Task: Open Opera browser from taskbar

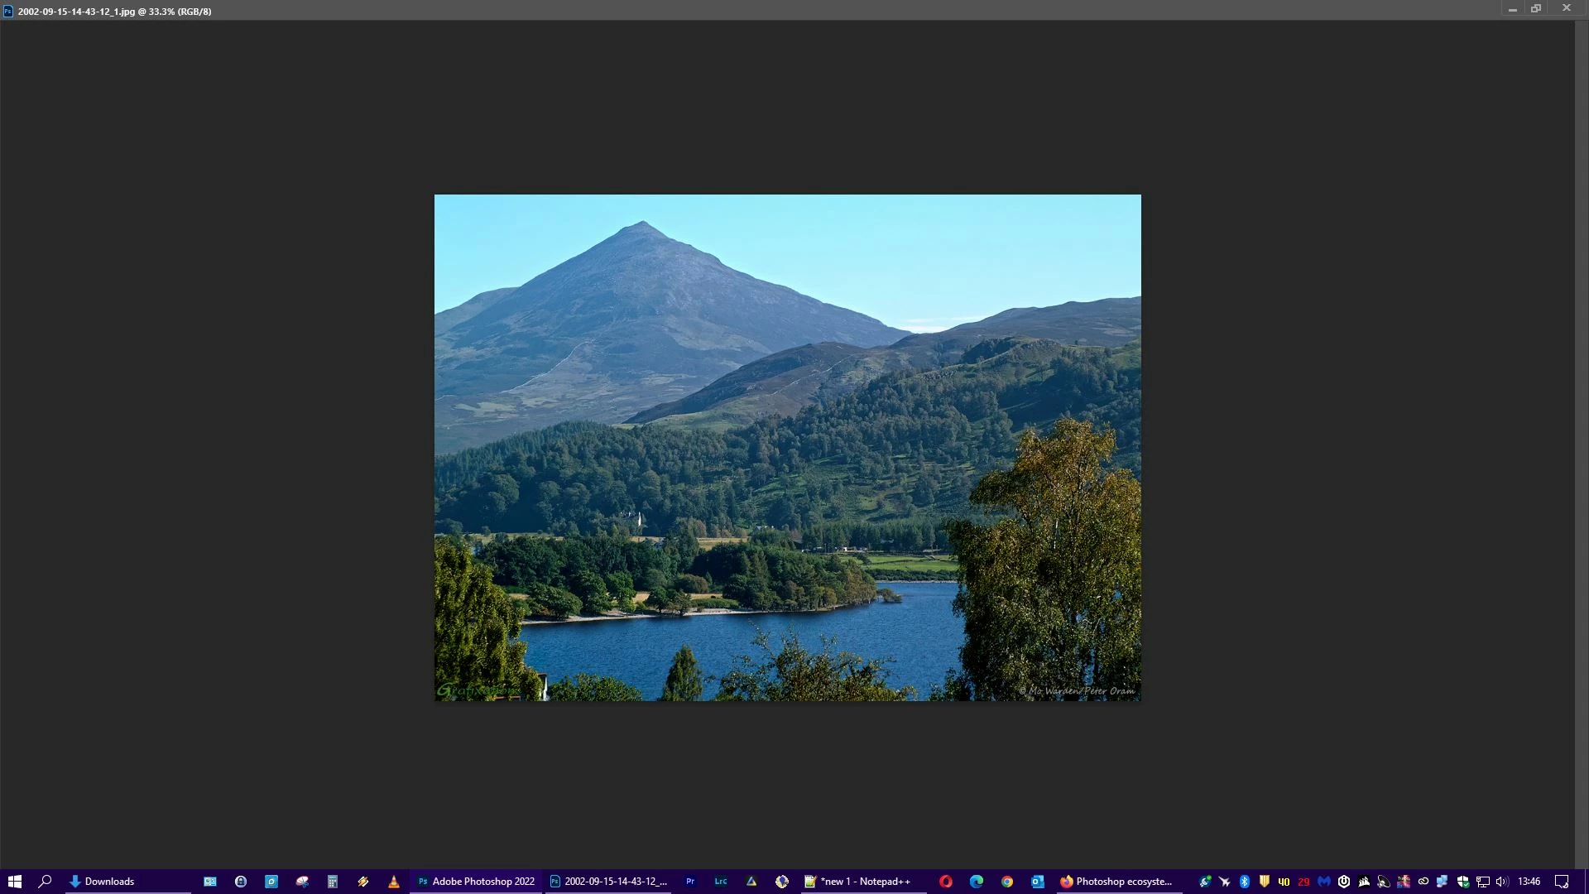Action: point(946,882)
